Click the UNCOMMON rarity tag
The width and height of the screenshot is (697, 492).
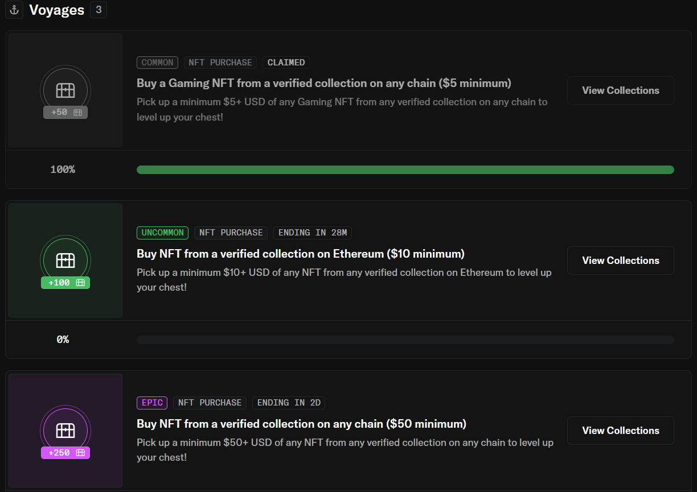(162, 233)
